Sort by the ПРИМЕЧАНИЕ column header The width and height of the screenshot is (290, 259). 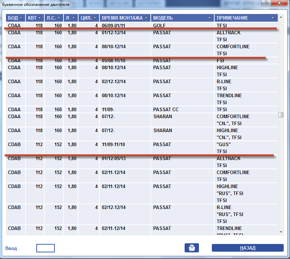tap(246, 18)
